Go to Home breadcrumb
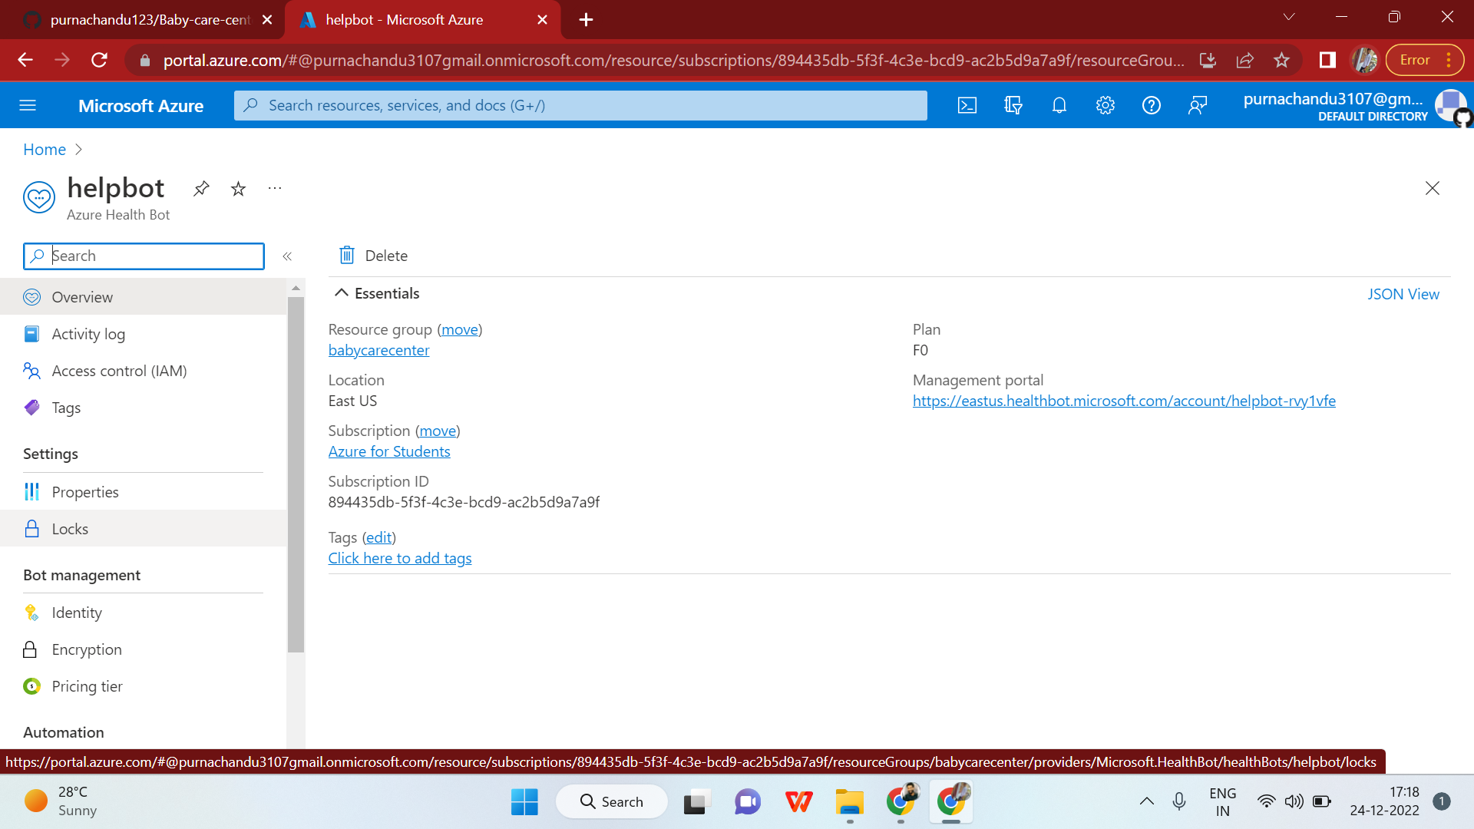Viewport: 1474px width, 829px height. pos(45,150)
